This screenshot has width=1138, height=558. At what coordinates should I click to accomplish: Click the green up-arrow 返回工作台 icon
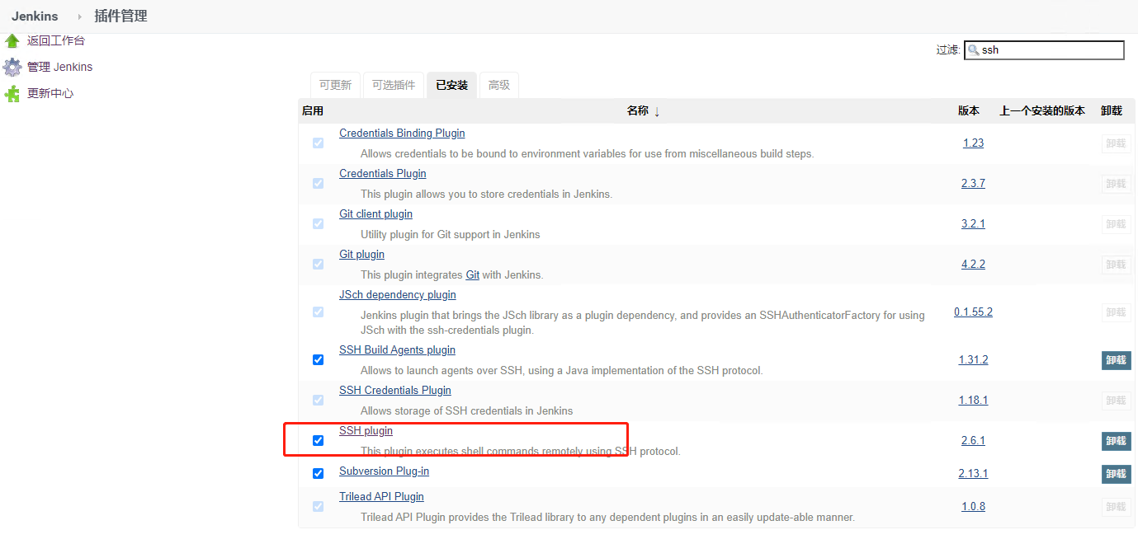pos(12,40)
